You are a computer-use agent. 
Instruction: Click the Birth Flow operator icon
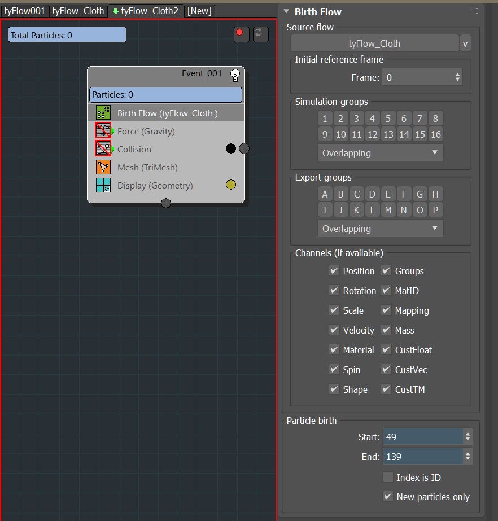103,113
